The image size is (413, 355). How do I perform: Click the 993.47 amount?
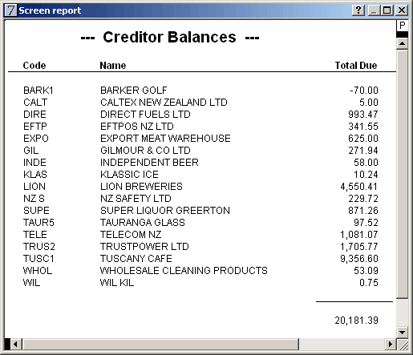363,115
